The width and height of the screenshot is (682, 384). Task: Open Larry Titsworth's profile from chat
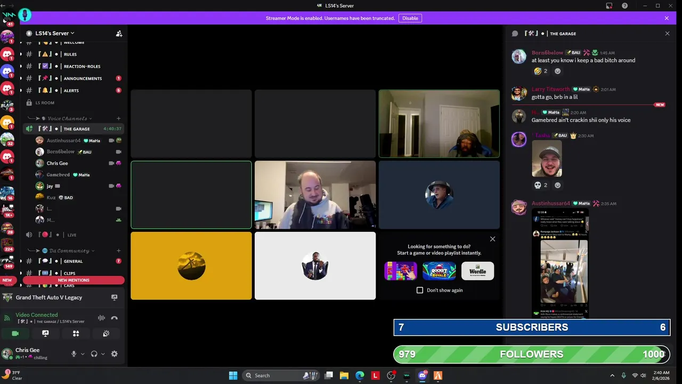pyautogui.click(x=550, y=89)
